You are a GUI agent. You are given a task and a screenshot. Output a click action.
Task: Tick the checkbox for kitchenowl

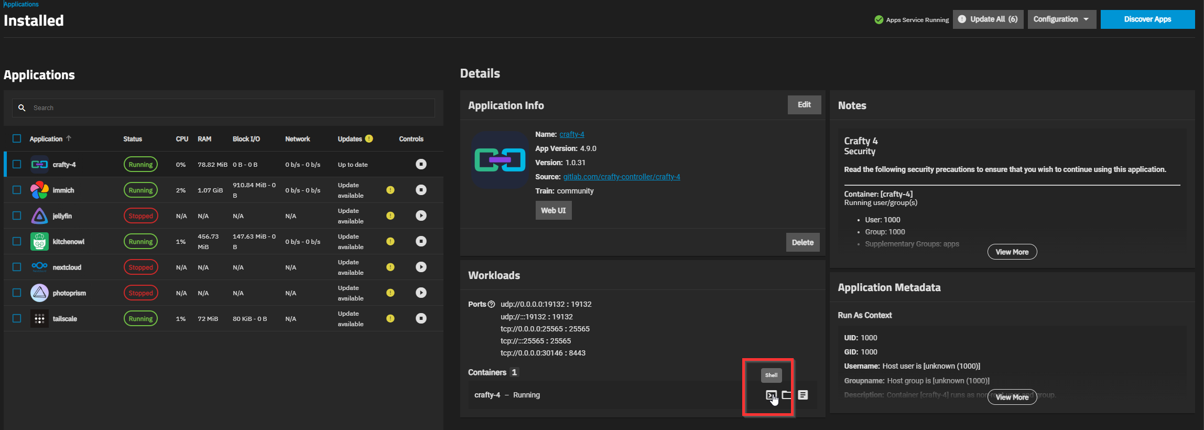[17, 241]
